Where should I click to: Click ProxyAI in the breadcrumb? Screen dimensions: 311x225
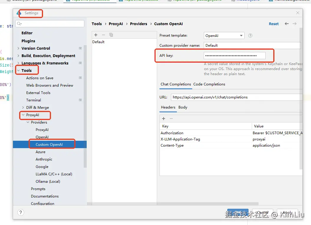click(116, 24)
